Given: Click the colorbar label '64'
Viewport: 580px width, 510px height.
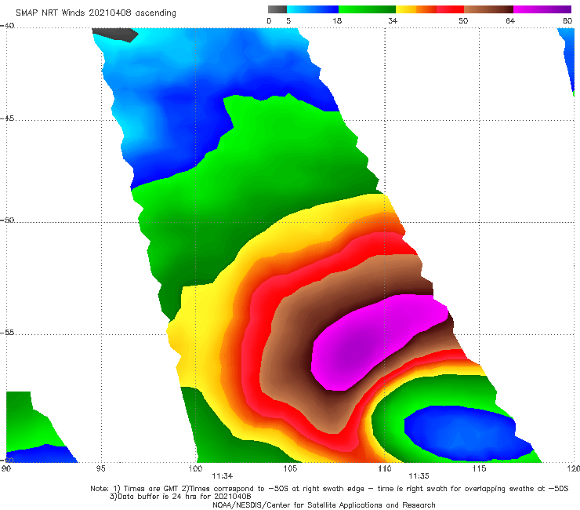Looking at the screenshot, I should [510, 21].
